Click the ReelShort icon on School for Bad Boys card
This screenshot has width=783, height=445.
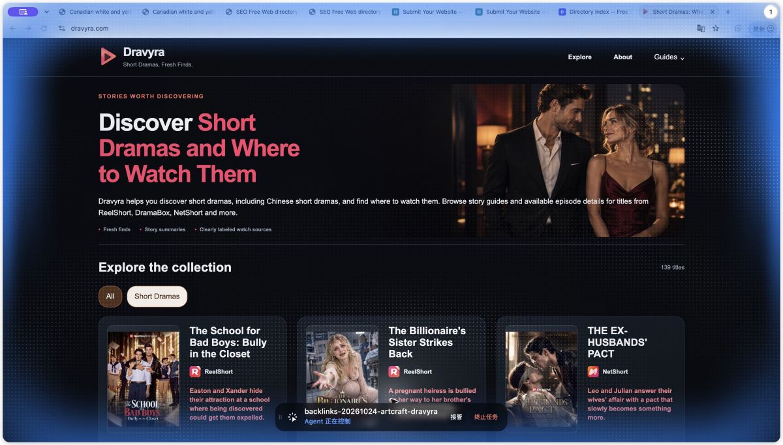(x=194, y=371)
